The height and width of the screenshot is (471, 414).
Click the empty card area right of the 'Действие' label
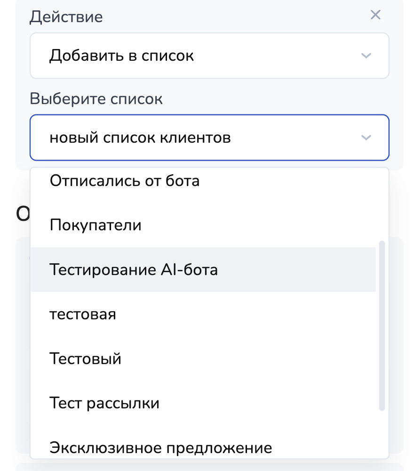(x=235, y=17)
